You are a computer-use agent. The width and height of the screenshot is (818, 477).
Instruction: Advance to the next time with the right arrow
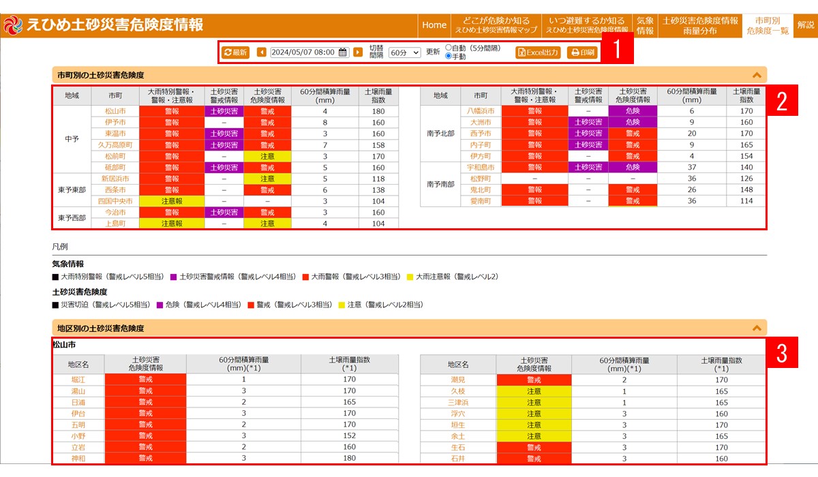pyautogui.click(x=358, y=52)
